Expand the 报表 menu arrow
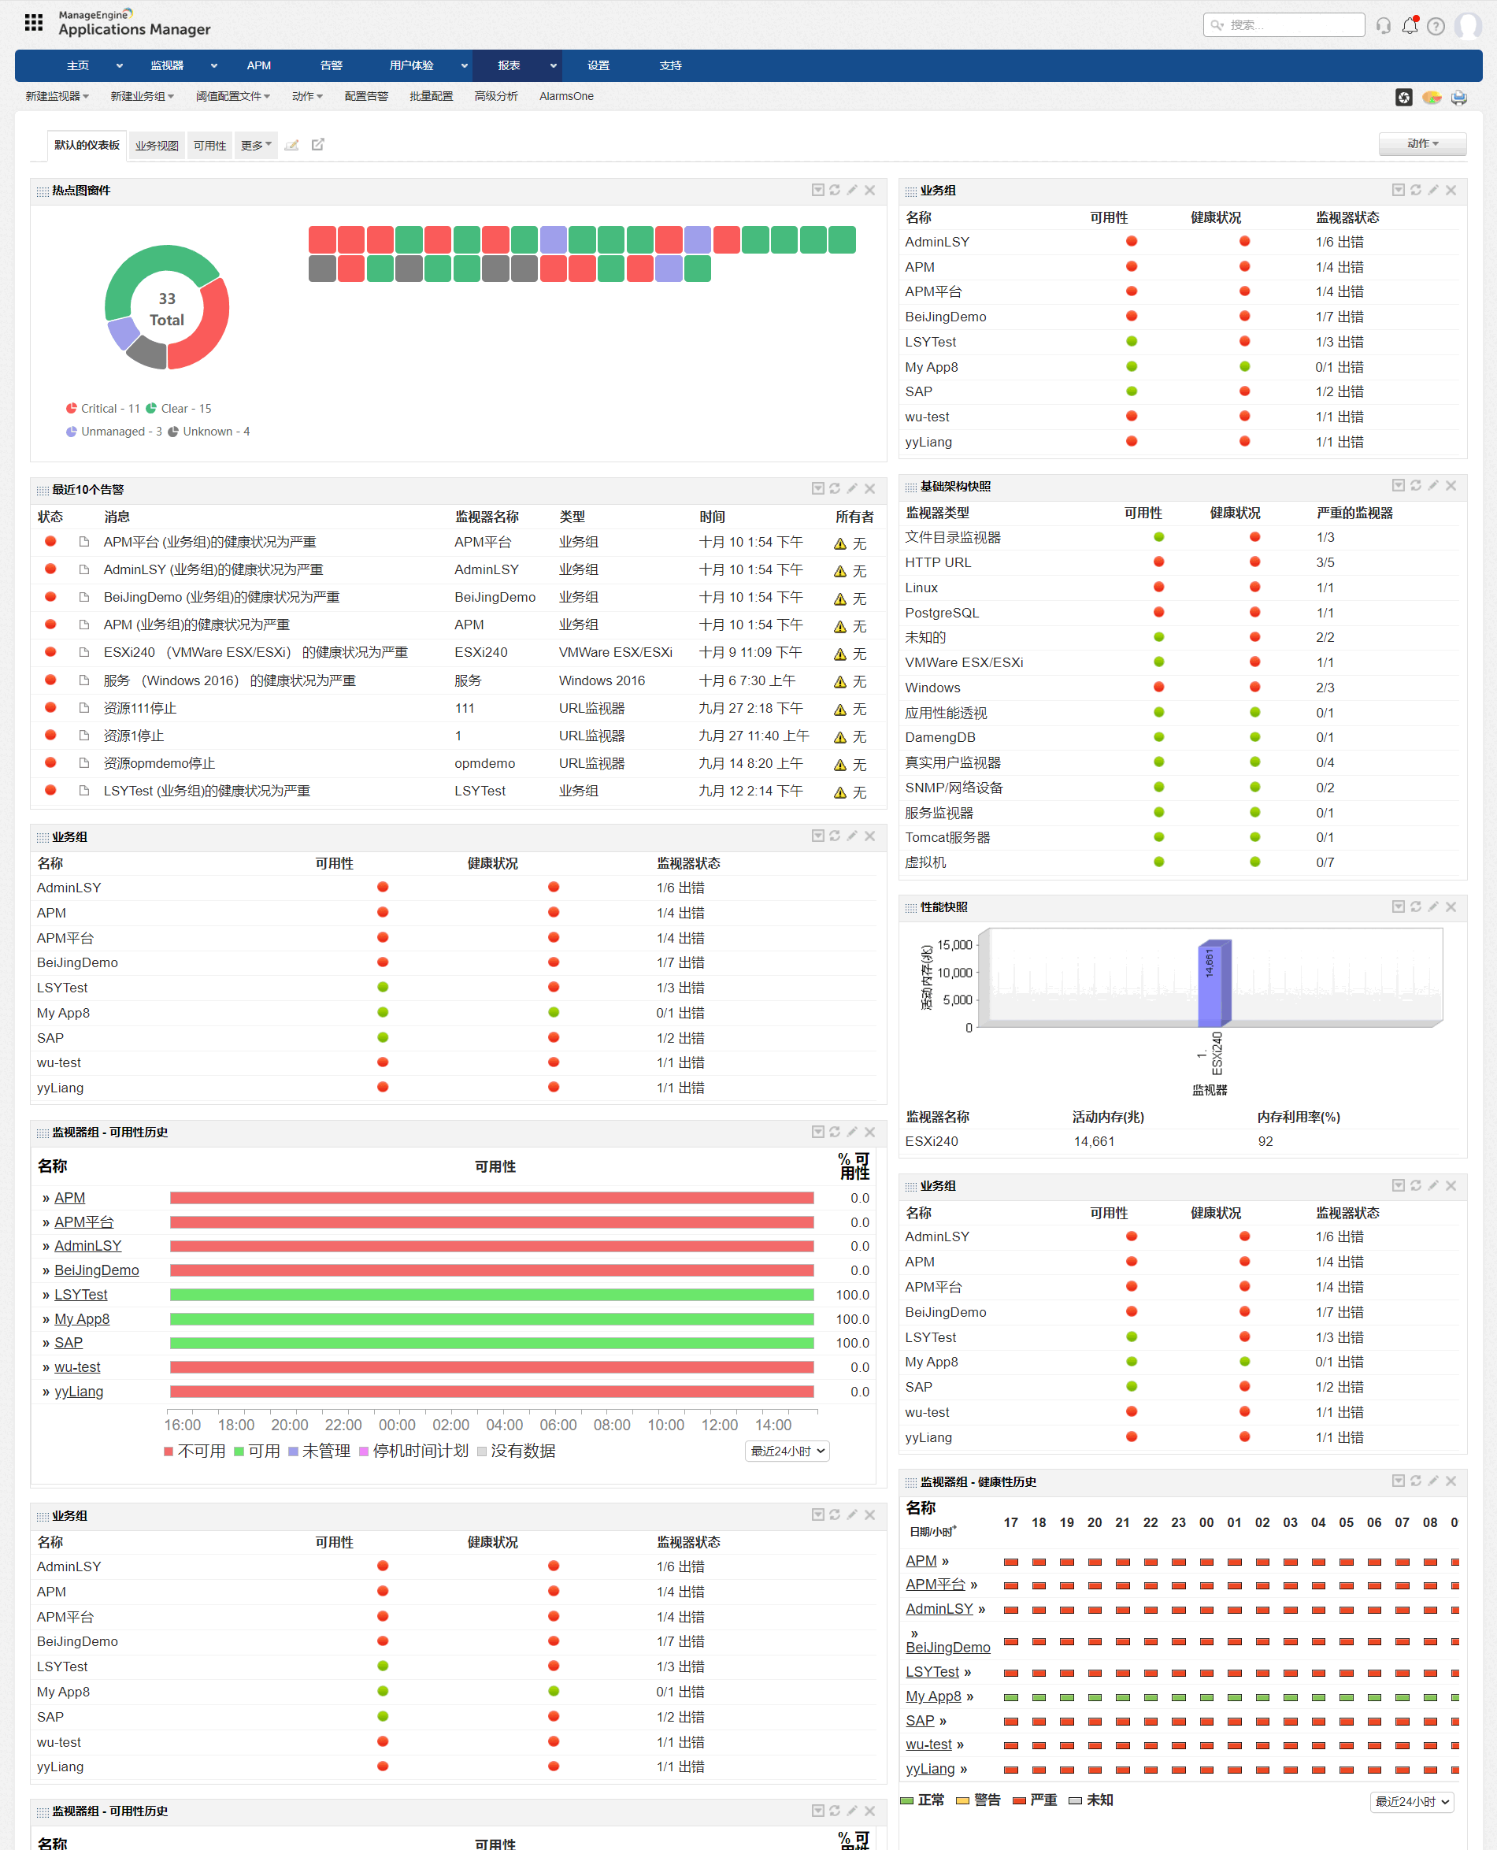This screenshot has width=1497, height=1850. [x=554, y=65]
